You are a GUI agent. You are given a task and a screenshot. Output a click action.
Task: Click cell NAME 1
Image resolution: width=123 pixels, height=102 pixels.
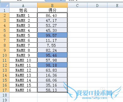(23, 15)
